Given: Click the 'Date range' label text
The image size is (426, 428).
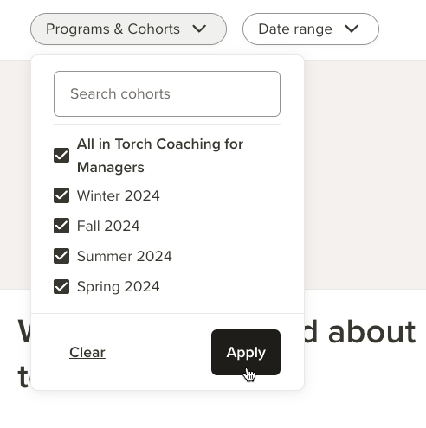Looking at the screenshot, I should [295, 29].
